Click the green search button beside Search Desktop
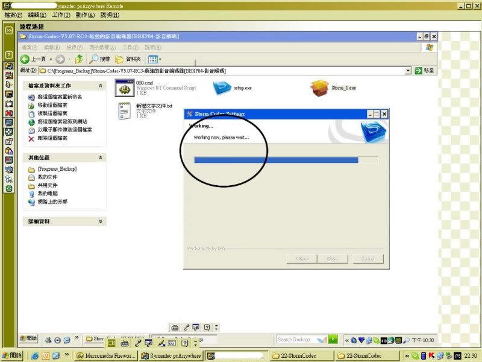The height and width of the screenshot is (362, 482). (333, 339)
